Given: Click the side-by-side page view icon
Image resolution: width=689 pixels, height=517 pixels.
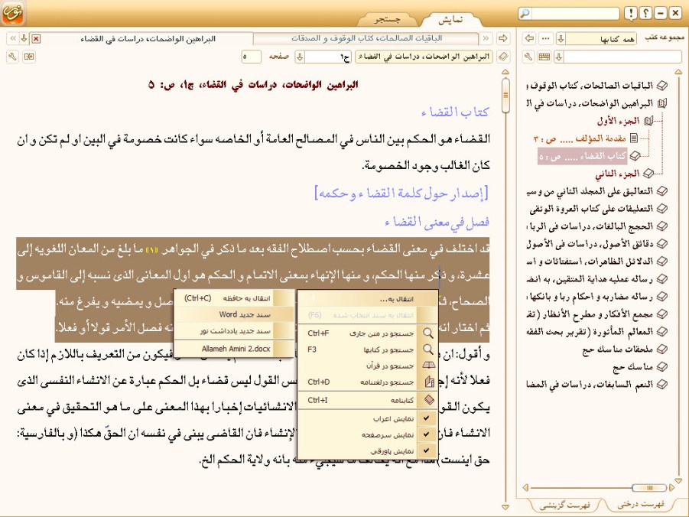Looking at the screenshot, I should [x=28, y=57].
